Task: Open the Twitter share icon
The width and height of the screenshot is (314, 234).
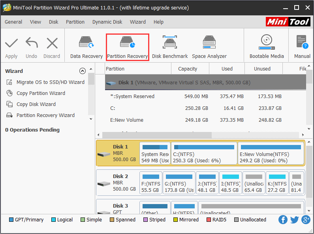Action: point(294,220)
